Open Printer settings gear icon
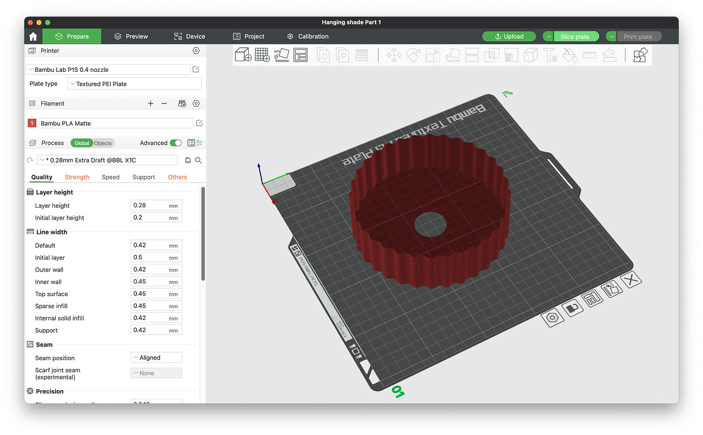Image resolution: width=703 pixels, height=435 pixels. click(x=196, y=51)
